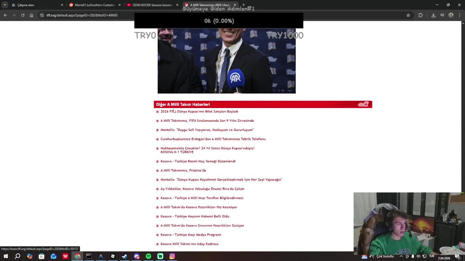Switch to the Mucie01 Reddit tab
Screen dimensions: 465x261
tap(94, 5)
